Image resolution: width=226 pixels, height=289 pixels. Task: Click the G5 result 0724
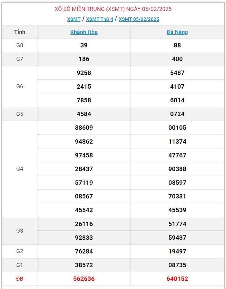(177, 114)
